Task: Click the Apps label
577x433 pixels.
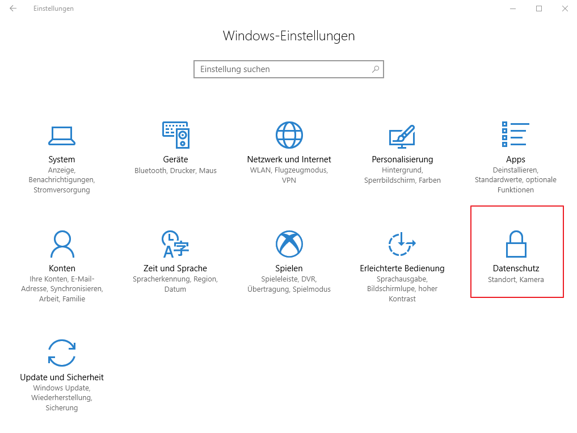Action: coord(516,159)
